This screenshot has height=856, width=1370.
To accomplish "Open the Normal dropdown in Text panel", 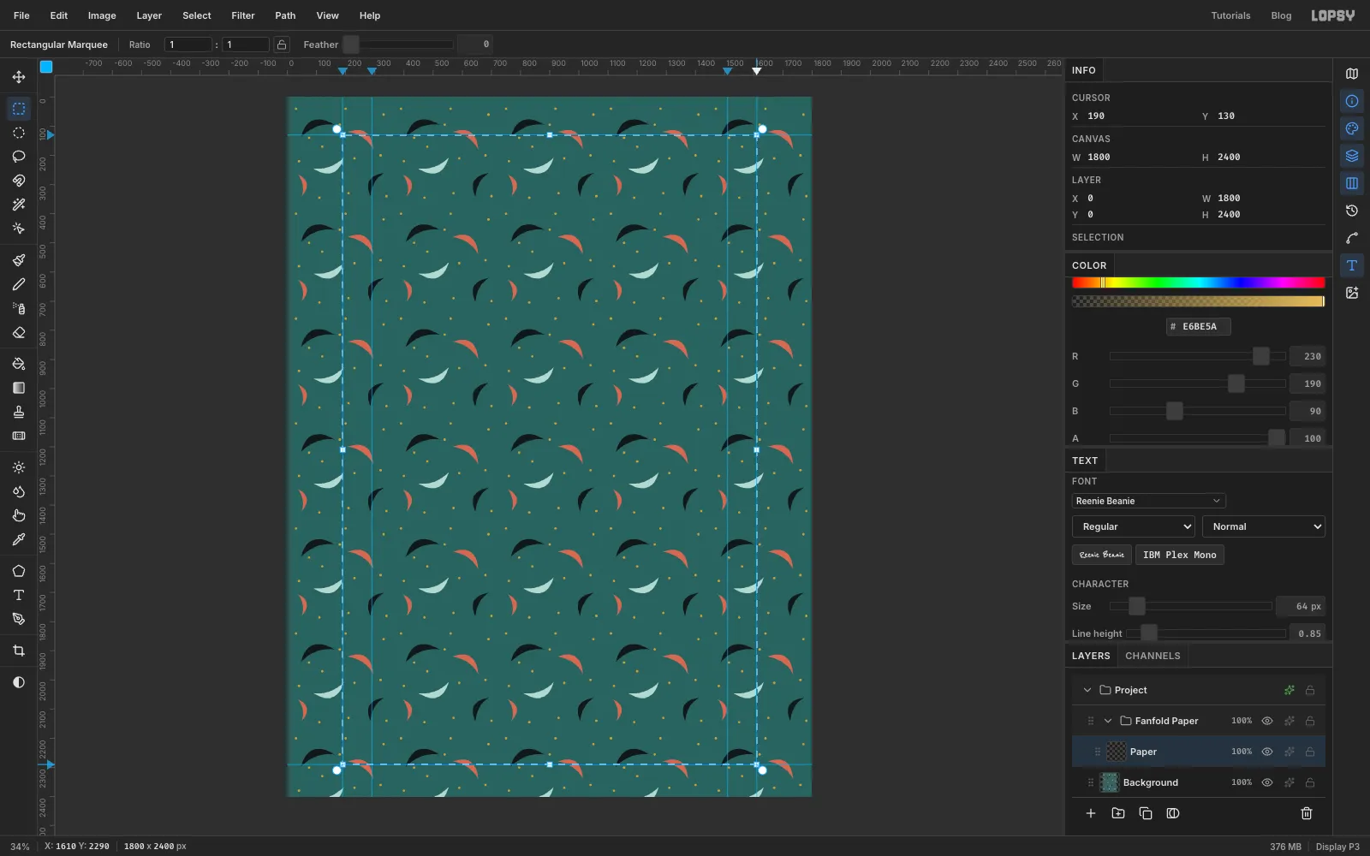I will click(1263, 526).
